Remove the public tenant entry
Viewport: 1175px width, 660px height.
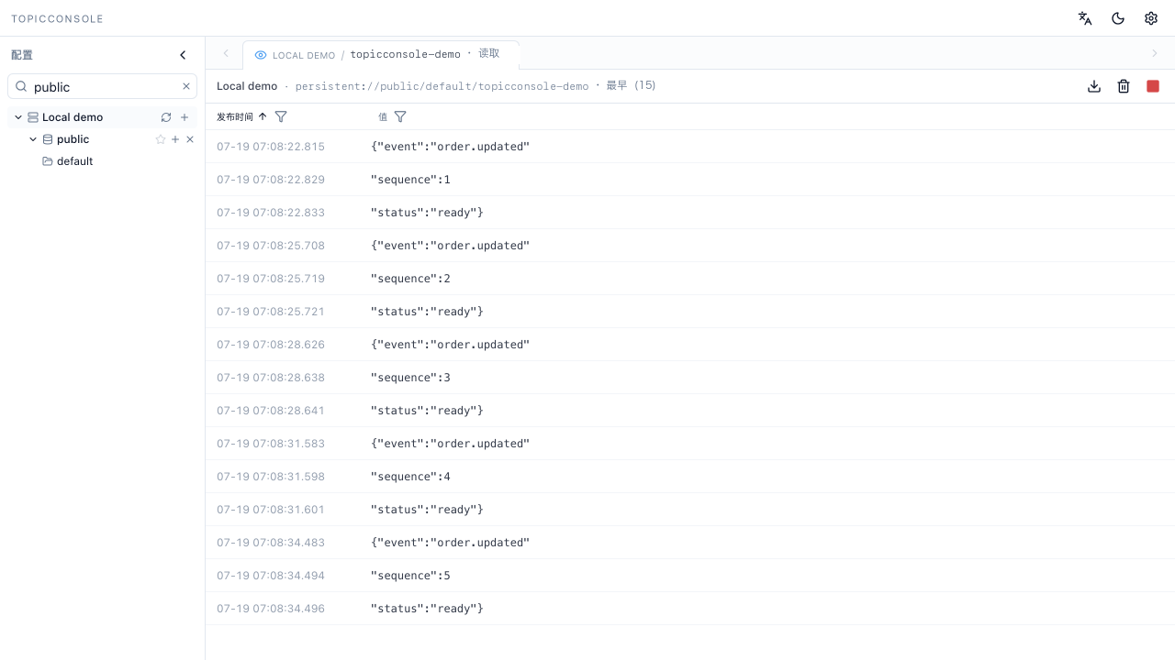(x=190, y=139)
